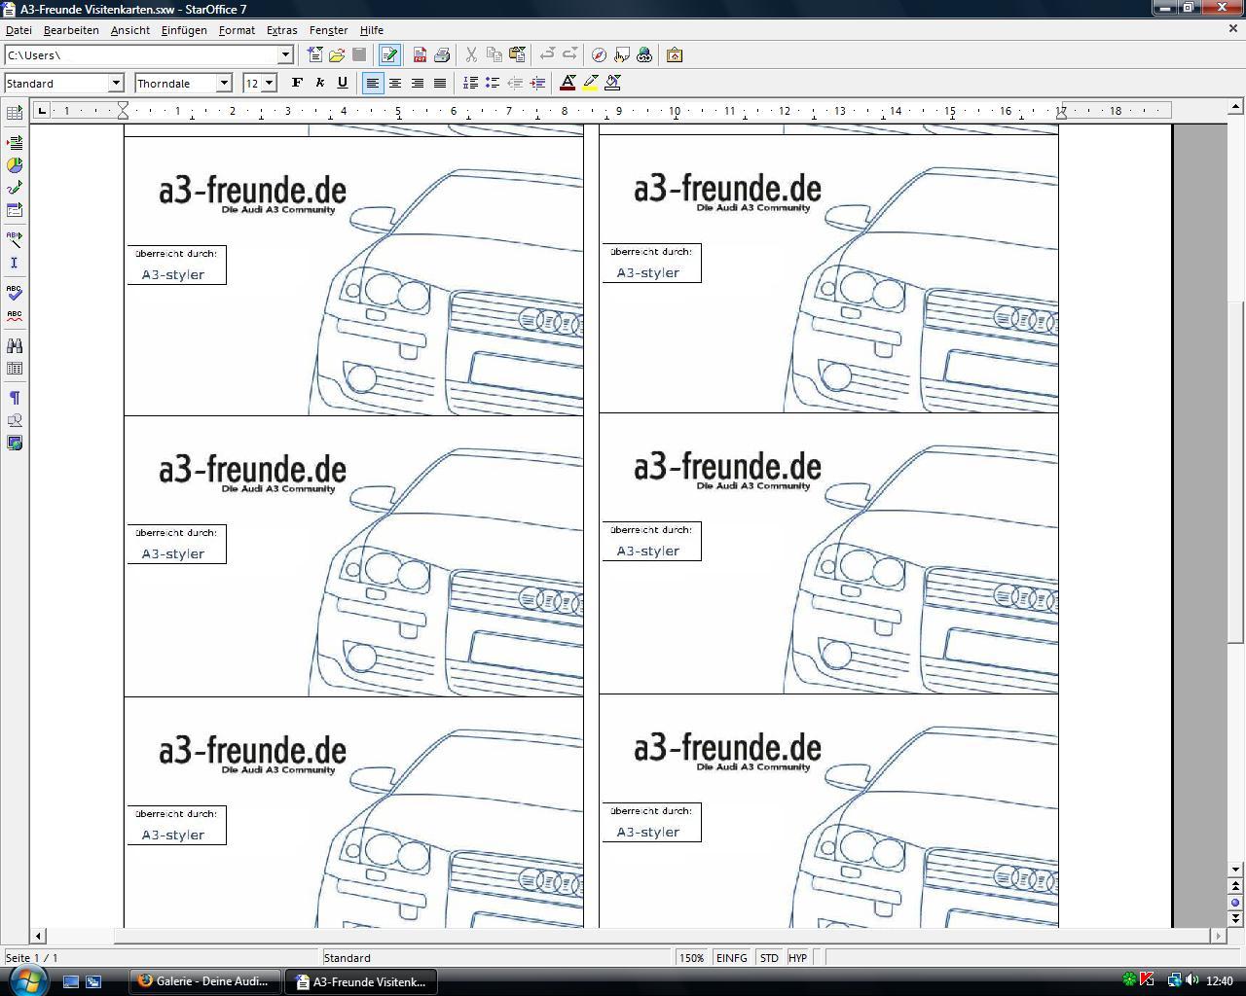Open the Hyperlink dialog icon

[x=644, y=55]
